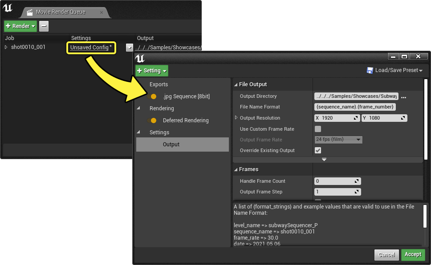Click the clapperboard icon on the Movie Render Queue tab

pyautogui.click(x=29, y=13)
